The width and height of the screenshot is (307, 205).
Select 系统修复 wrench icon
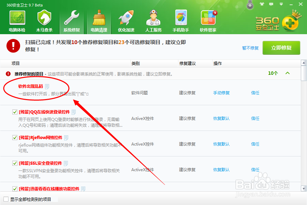72,18
